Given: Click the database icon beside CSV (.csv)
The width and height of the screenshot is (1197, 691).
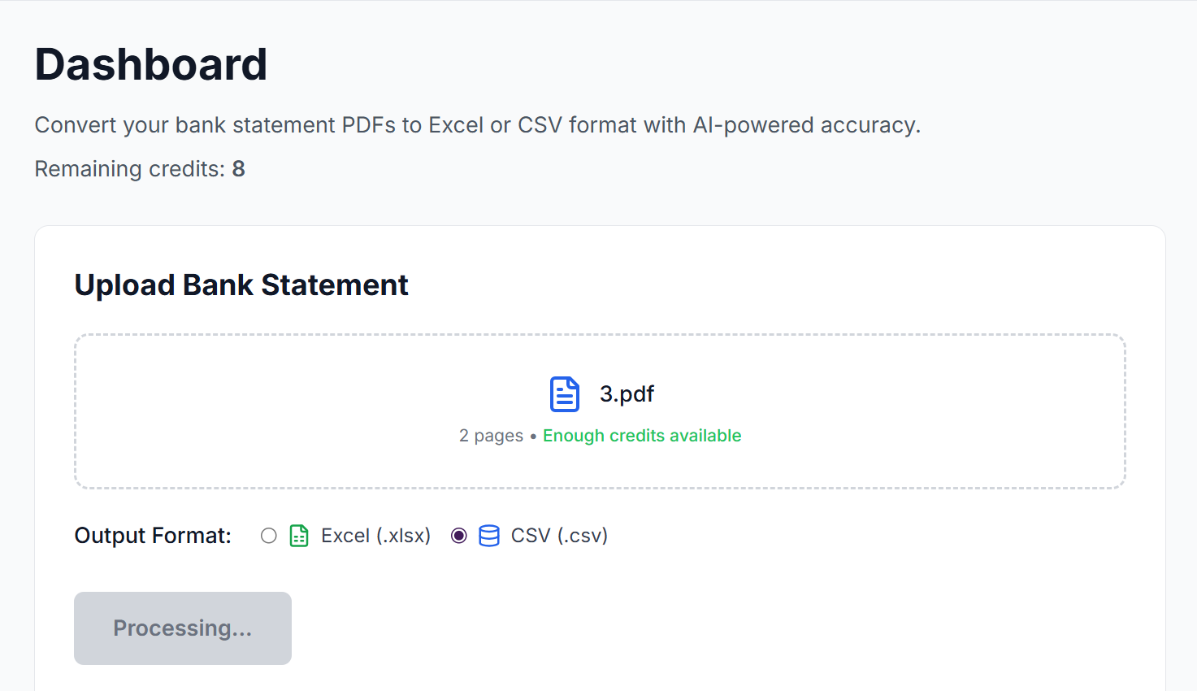Looking at the screenshot, I should pyautogui.click(x=488, y=535).
